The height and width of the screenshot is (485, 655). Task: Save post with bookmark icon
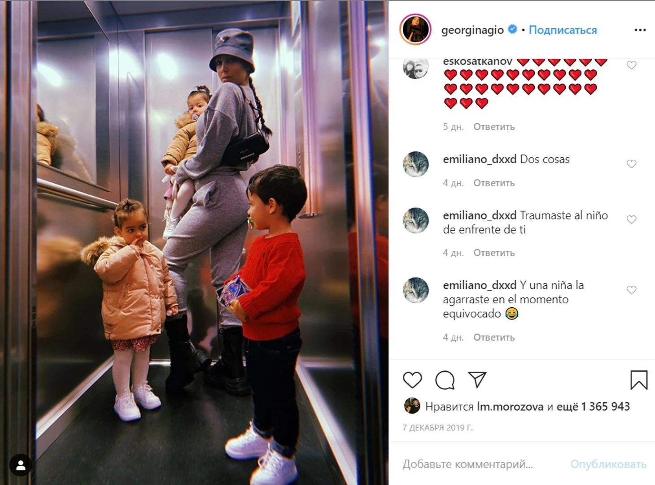pyautogui.click(x=639, y=380)
